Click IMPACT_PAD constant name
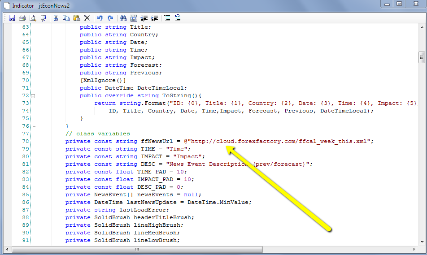The image size is (427, 255). click(155, 179)
